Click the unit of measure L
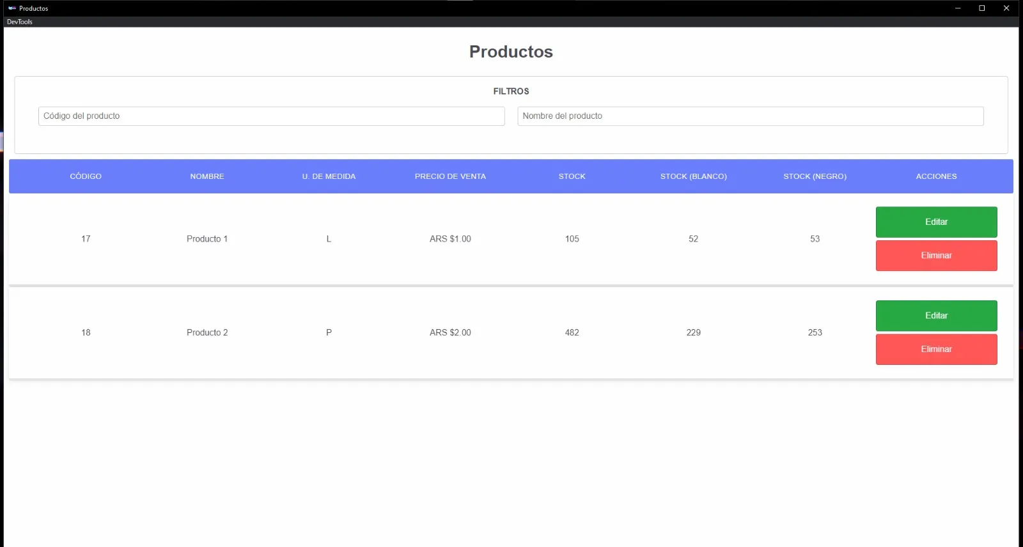The height and width of the screenshot is (547, 1023). tap(329, 239)
